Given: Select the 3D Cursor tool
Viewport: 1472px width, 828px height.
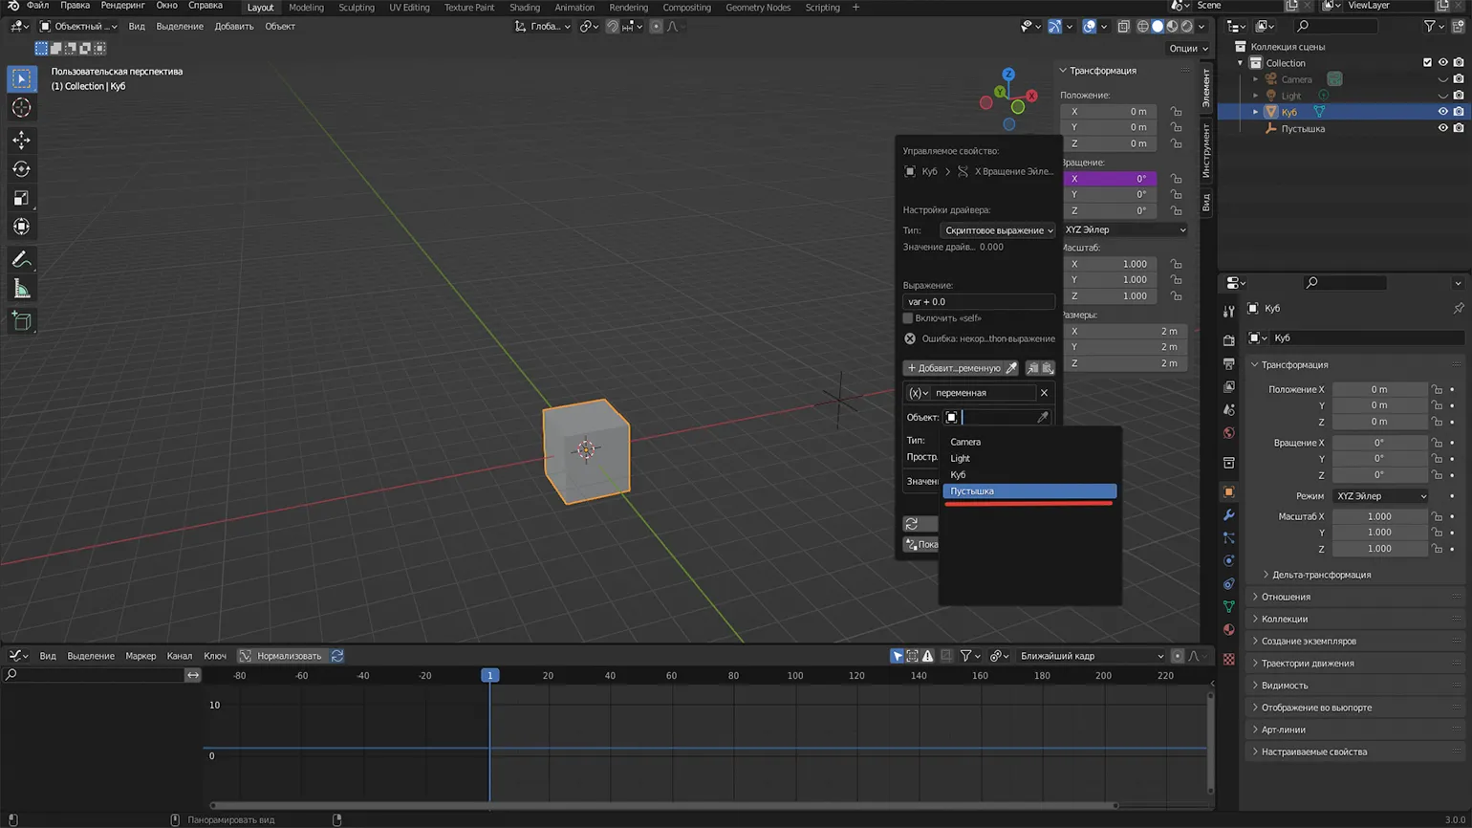Looking at the screenshot, I should tap(21, 108).
